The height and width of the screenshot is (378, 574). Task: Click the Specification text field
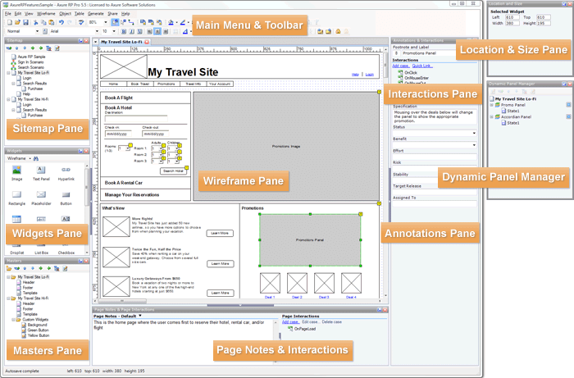[x=435, y=116]
